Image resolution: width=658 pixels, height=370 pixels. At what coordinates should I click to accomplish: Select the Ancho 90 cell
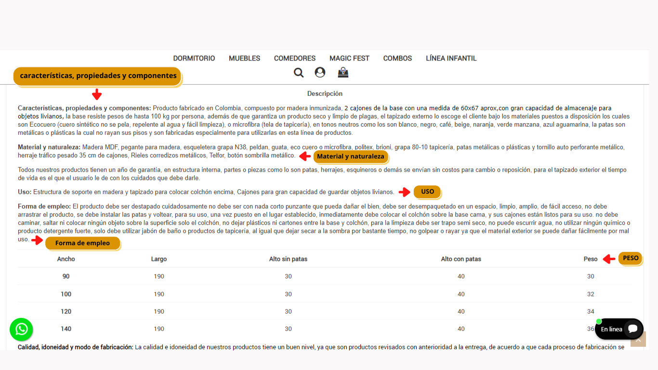(x=66, y=277)
